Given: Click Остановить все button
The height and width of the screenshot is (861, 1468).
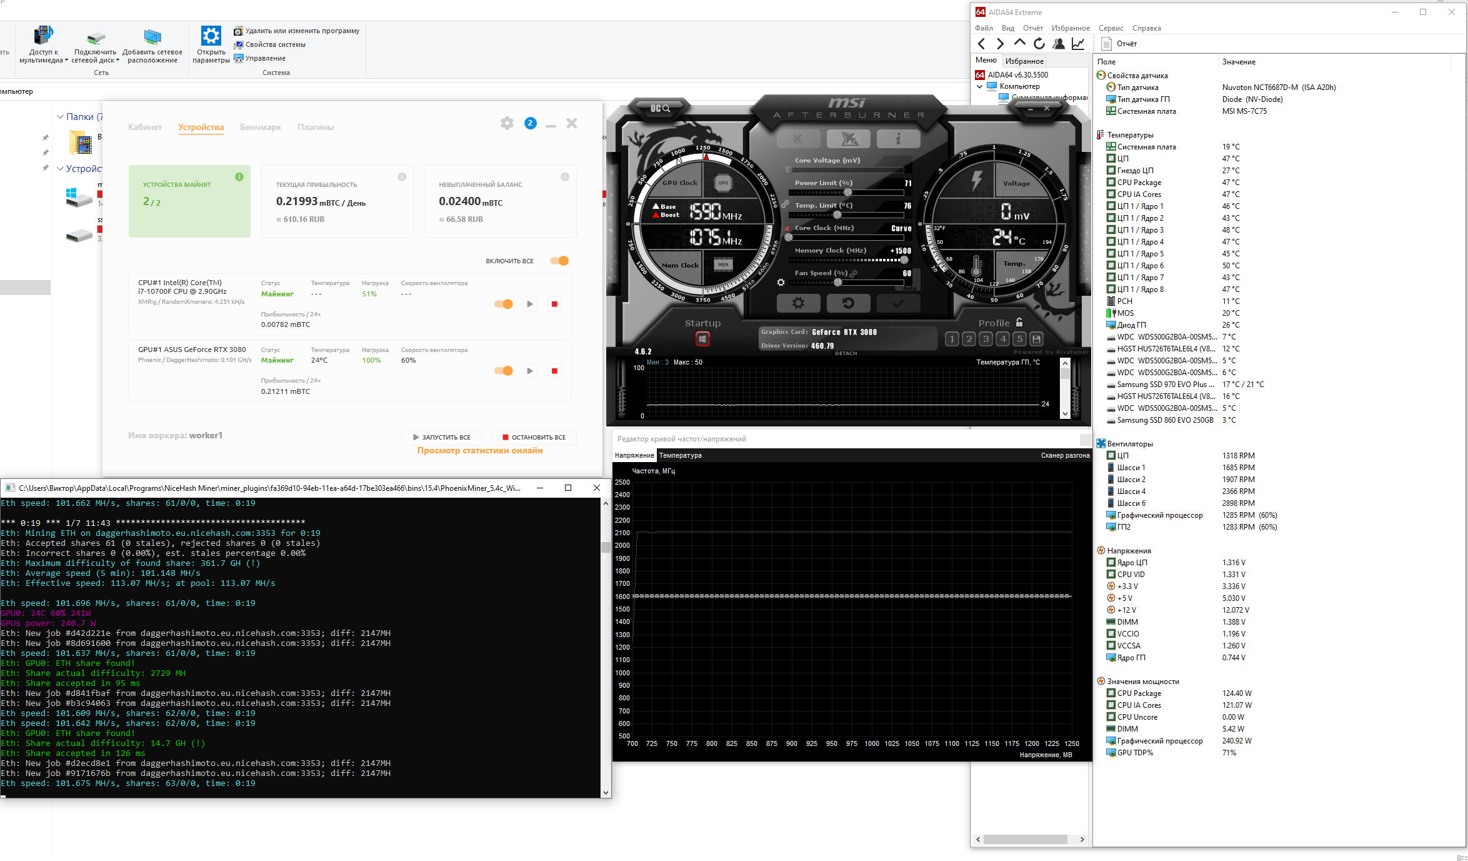Looking at the screenshot, I should coord(534,437).
